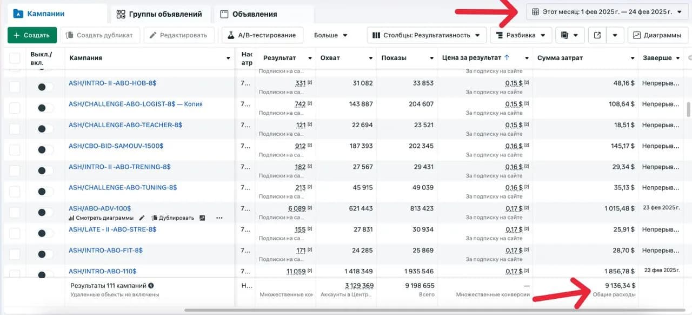Open Показы column header dropdown arrow
692x315 pixels.
coord(432,58)
